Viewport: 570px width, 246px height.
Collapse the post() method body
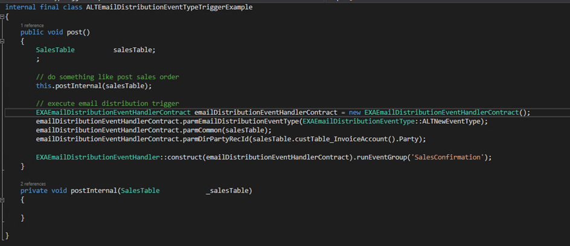pos(3,41)
